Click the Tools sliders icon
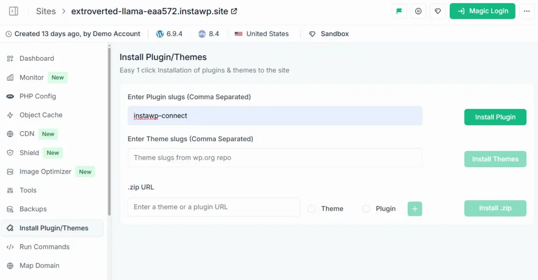The height and width of the screenshot is (280, 538). (10, 190)
